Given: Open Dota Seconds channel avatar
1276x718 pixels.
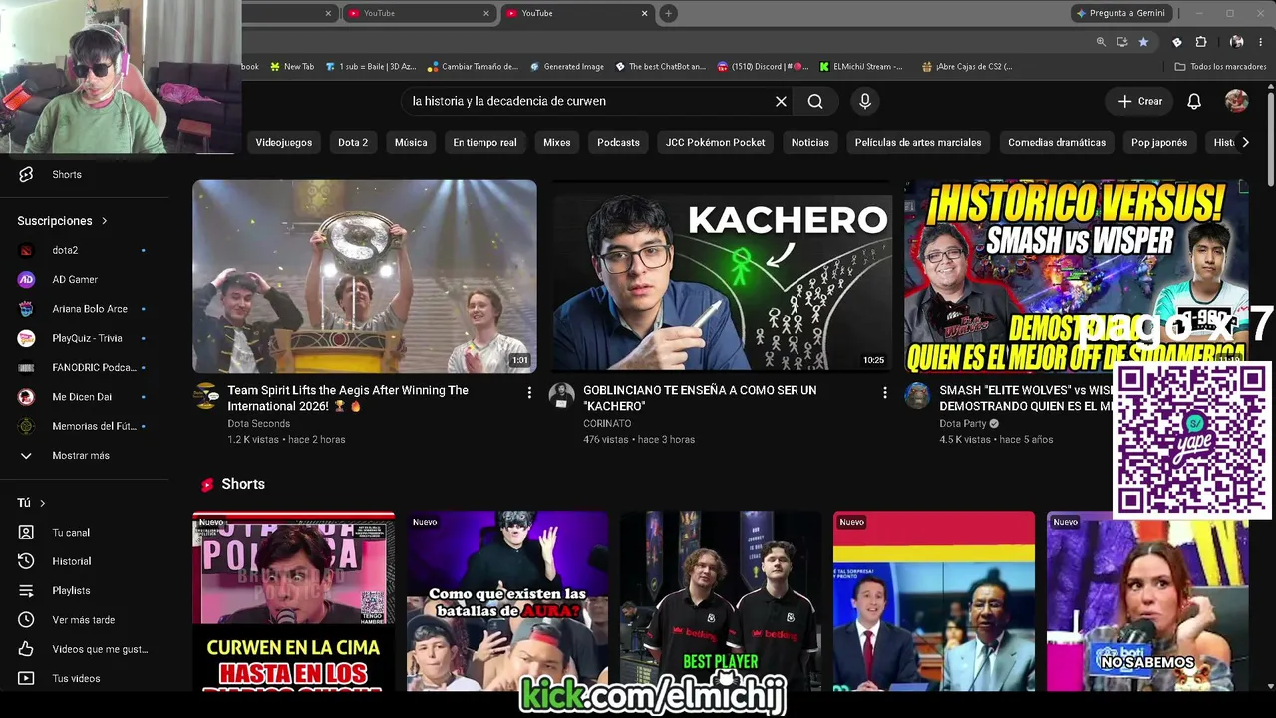Looking at the screenshot, I should point(206,396).
